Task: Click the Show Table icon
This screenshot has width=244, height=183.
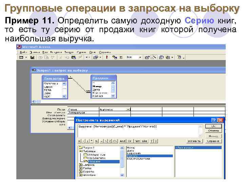Action: (x=115, y=57)
